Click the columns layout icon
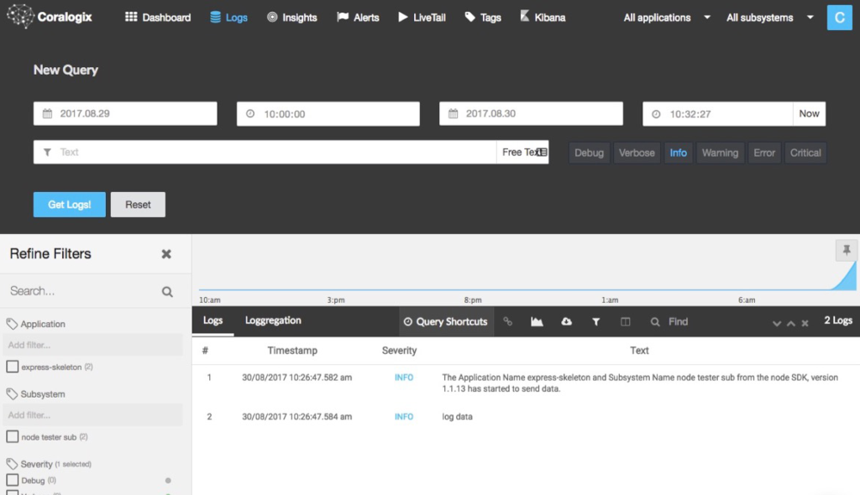The width and height of the screenshot is (860, 495). 625,322
